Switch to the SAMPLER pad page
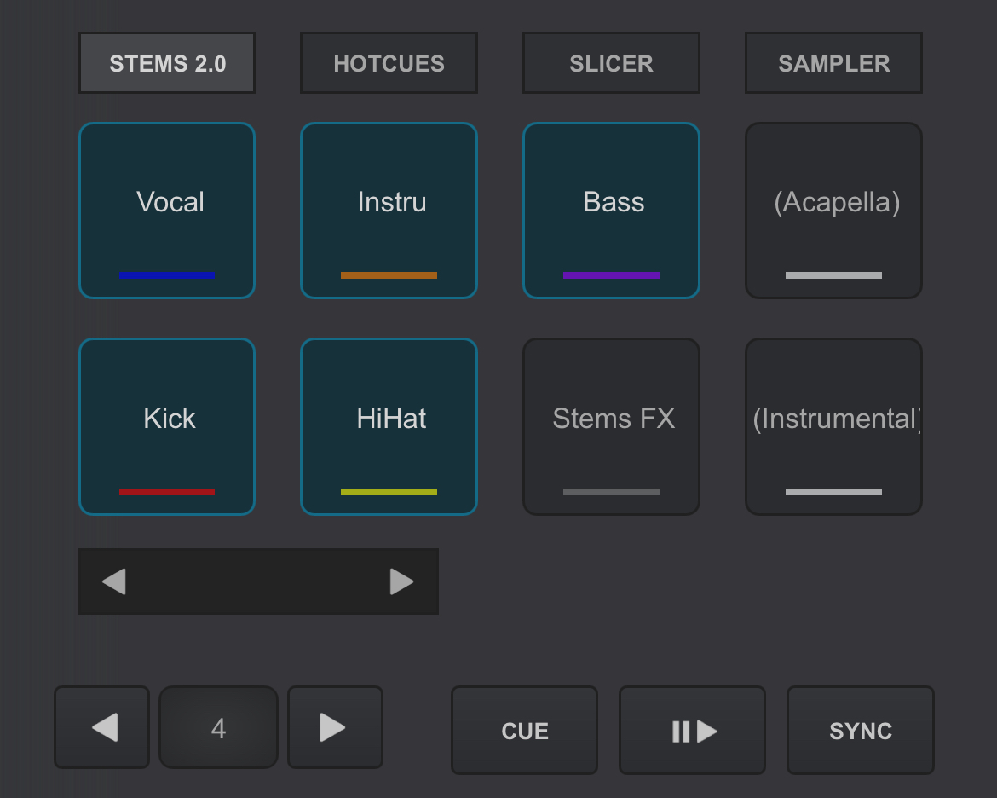The width and height of the screenshot is (997, 798). [833, 63]
